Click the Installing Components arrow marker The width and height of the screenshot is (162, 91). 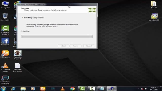22,18
